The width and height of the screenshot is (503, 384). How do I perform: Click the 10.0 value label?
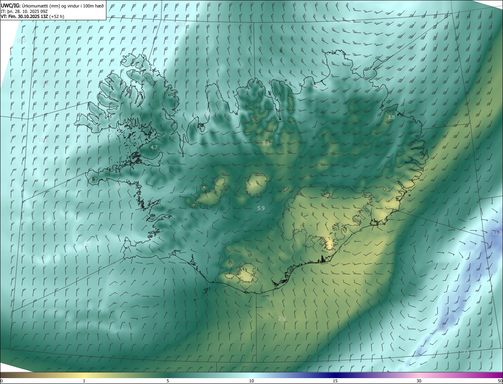21,41
